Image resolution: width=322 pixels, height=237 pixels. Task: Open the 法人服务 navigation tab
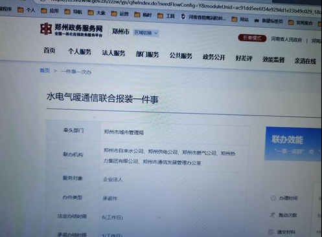click(113, 53)
